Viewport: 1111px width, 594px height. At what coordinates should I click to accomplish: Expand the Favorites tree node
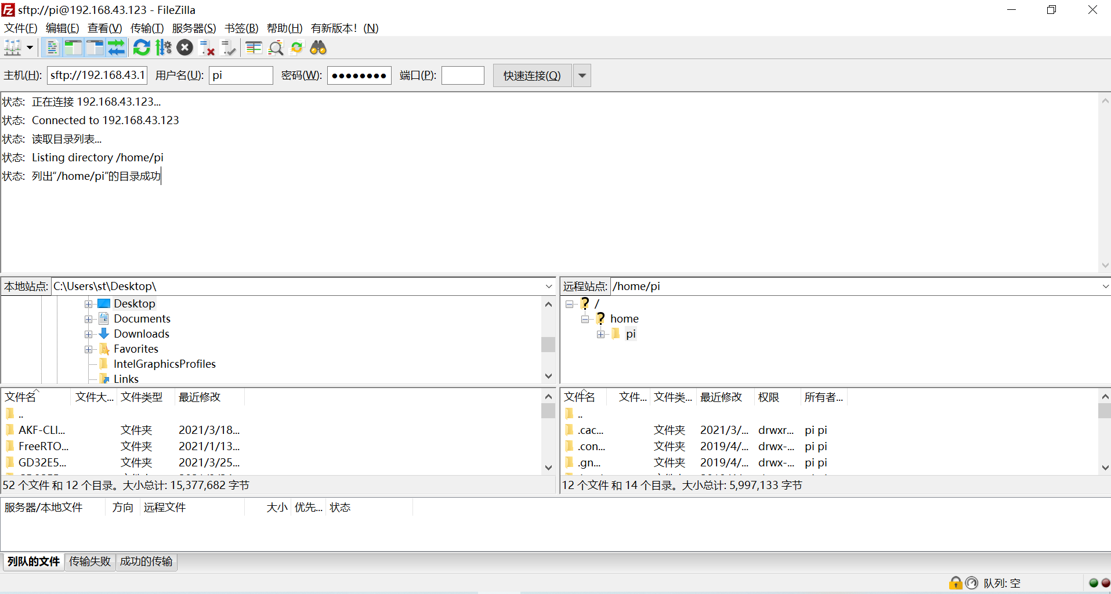[x=88, y=349]
